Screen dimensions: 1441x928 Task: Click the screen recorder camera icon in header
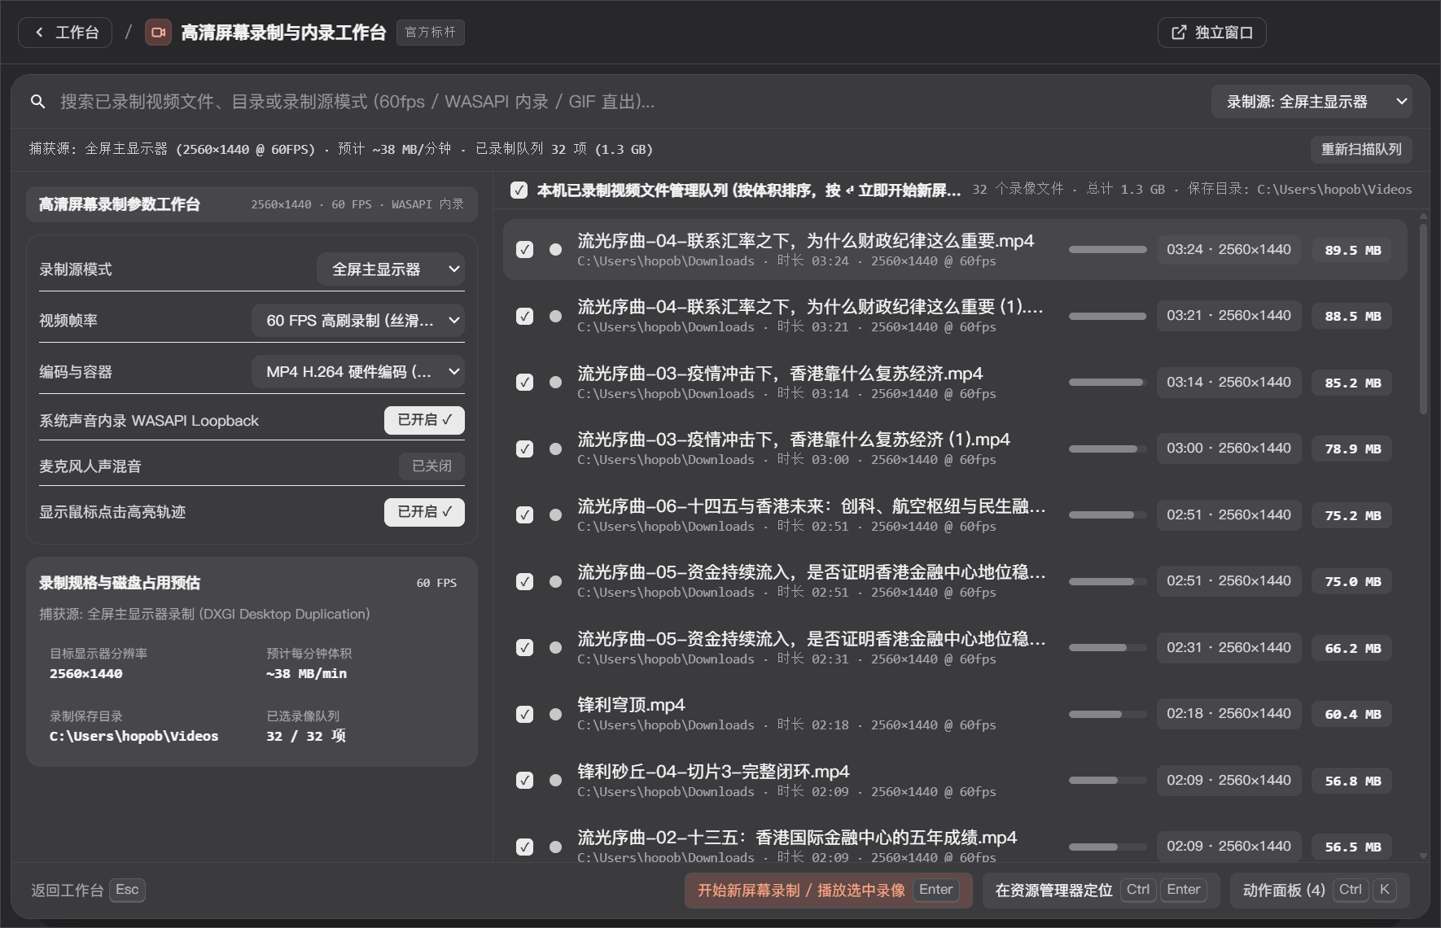coord(158,33)
